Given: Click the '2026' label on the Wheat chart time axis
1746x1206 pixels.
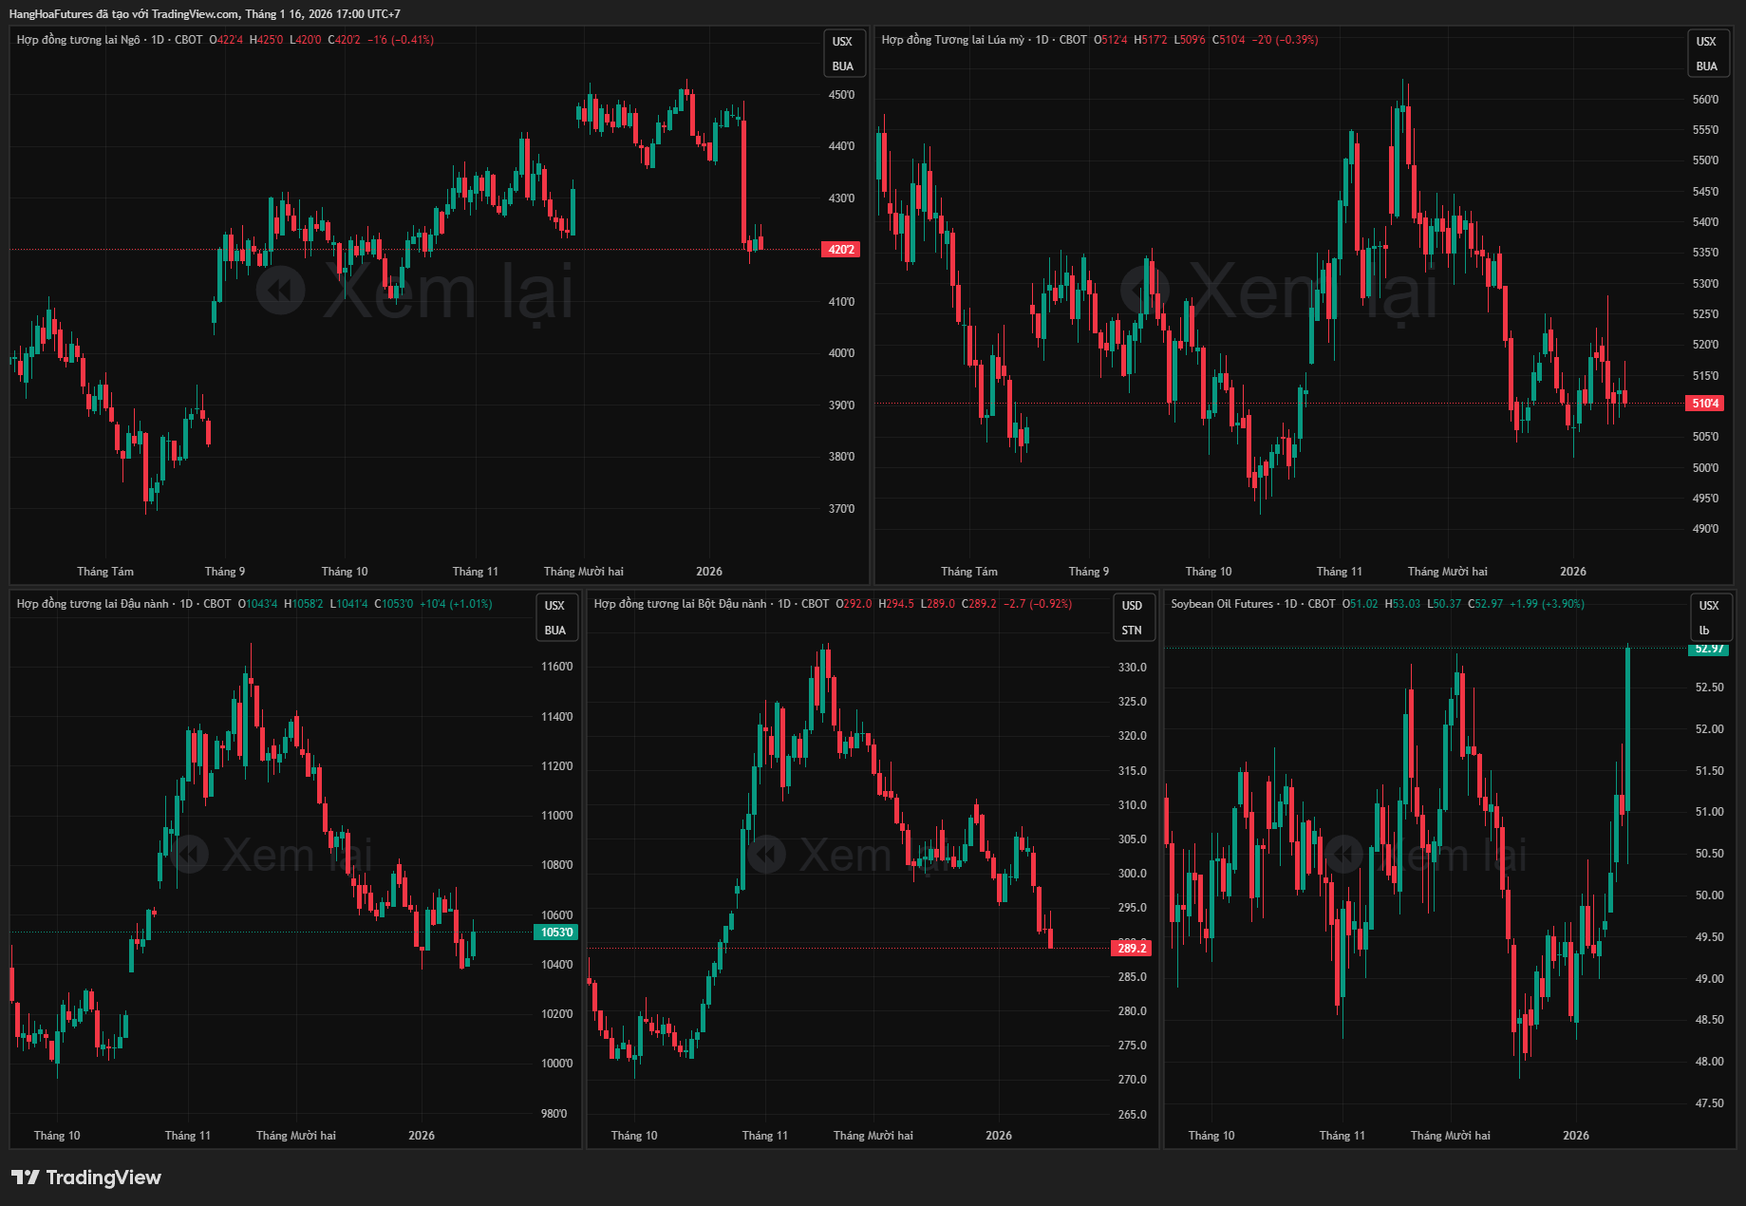Looking at the screenshot, I should (1572, 572).
